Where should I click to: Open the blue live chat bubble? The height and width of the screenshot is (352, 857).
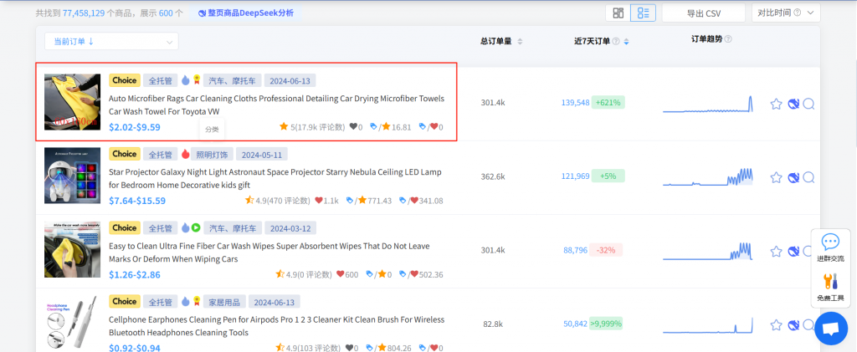tap(830, 328)
